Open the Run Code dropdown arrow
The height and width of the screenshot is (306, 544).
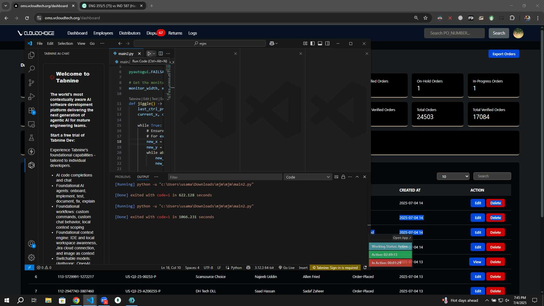(x=154, y=54)
